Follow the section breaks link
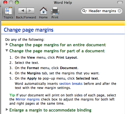 tap(71, 84)
